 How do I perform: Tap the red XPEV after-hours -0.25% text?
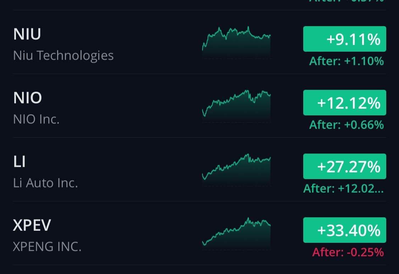tap(348, 252)
